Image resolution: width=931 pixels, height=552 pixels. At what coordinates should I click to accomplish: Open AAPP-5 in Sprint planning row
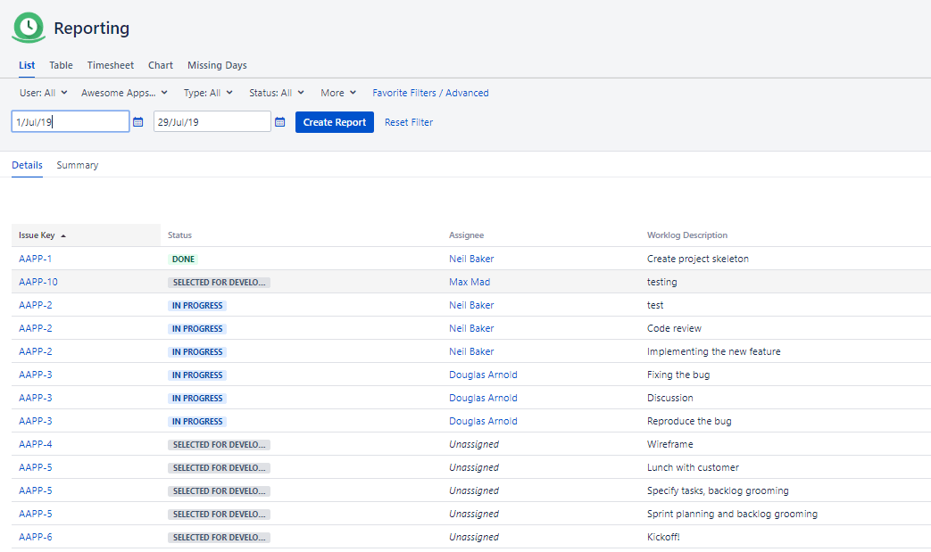35,514
